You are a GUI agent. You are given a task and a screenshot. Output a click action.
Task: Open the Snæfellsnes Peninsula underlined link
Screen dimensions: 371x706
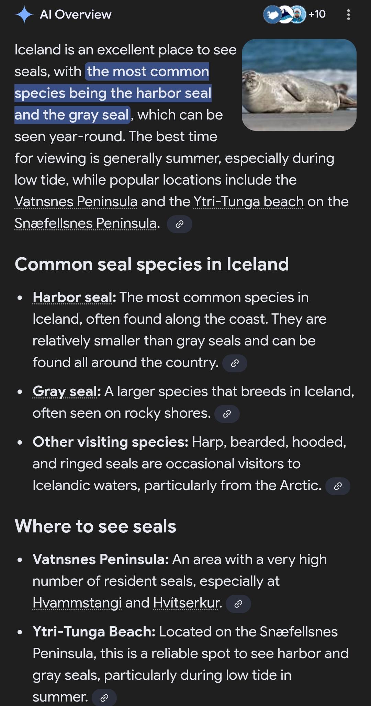(86, 224)
